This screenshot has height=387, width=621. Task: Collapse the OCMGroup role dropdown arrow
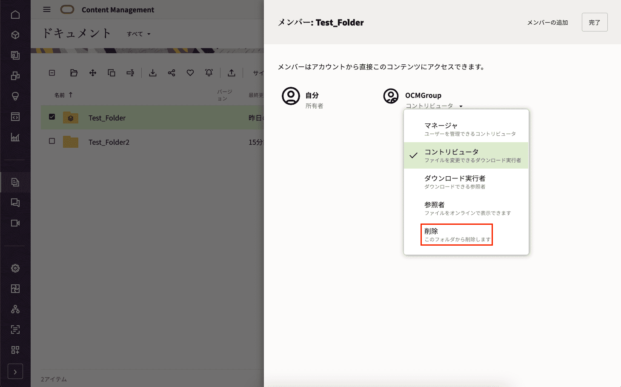461,106
